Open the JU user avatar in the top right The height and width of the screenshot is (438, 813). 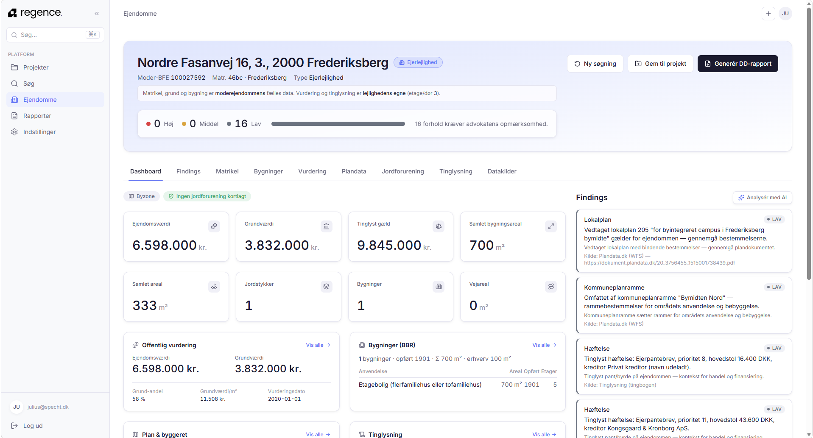click(785, 14)
